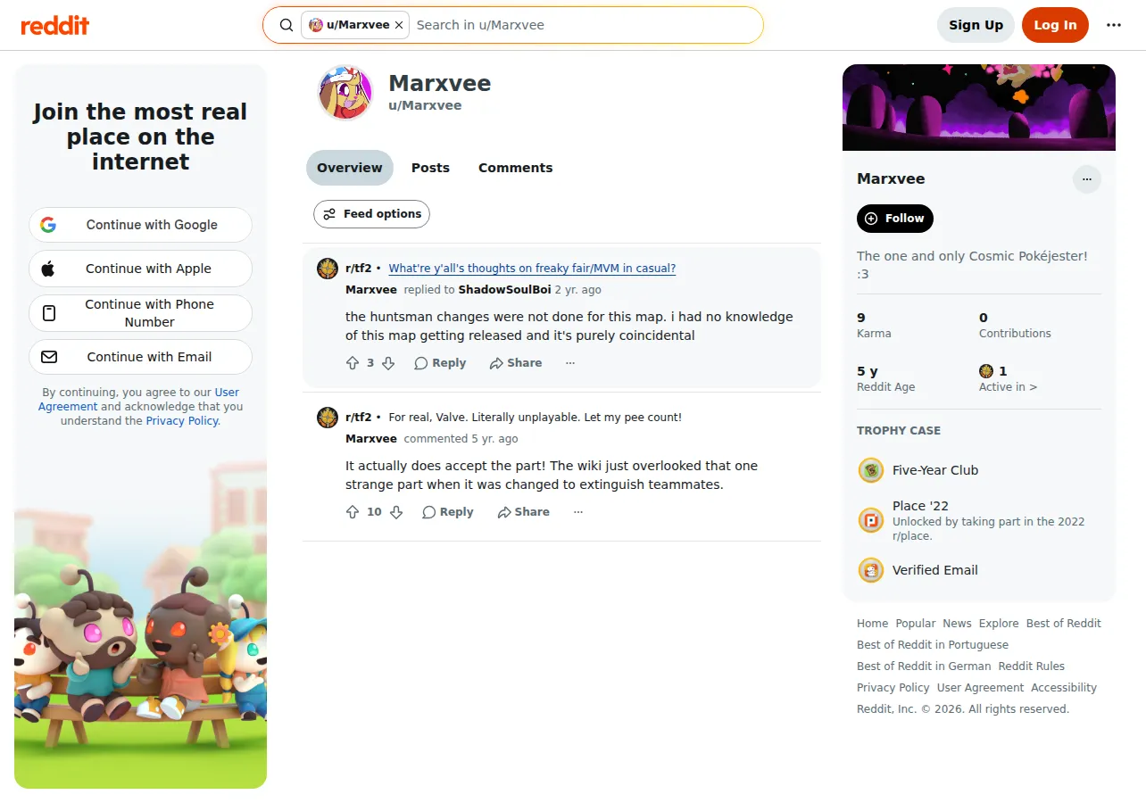
Task: Open the 'For real, Valve. Literally unplayable' thread
Action: tap(536, 418)
